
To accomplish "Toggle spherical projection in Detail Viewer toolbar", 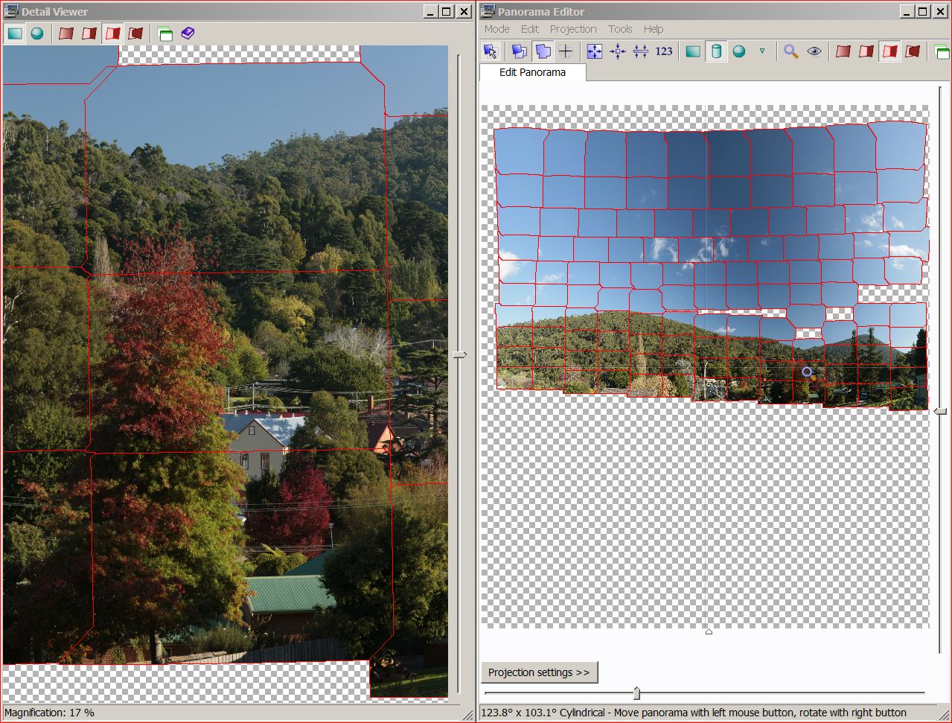I will 37,34.
